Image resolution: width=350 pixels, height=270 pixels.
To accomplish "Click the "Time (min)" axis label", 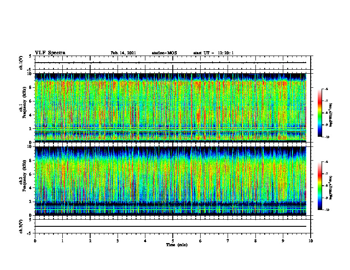I will click(x=177, y=245).
